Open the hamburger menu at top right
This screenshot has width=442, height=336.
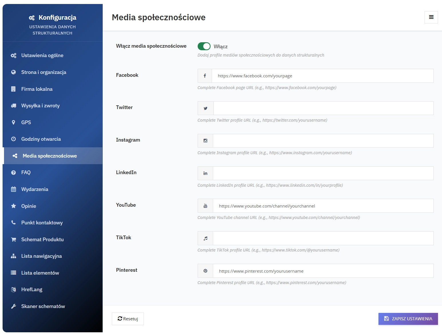pos(431,17)
